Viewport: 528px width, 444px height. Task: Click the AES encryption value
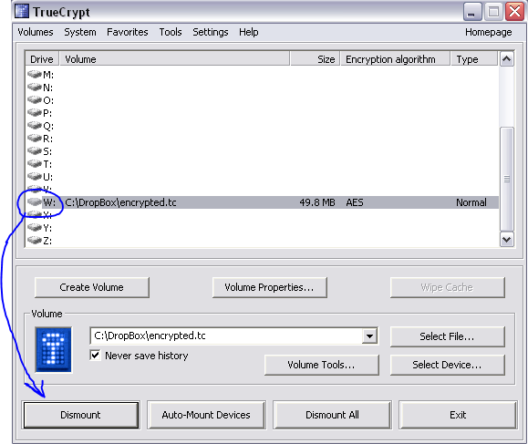pos(355,202)
